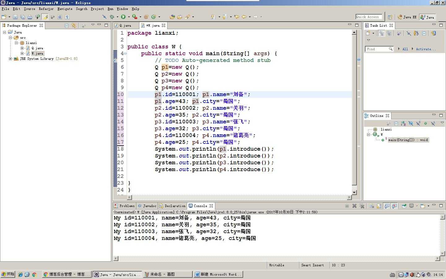This screenshot has height=279, width=446.
Task: Click the New Java Class icon
Action: (x=153, y=17)
